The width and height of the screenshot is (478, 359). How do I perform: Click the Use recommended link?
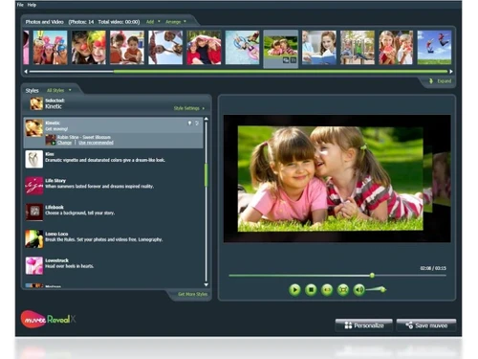point(96,143)
